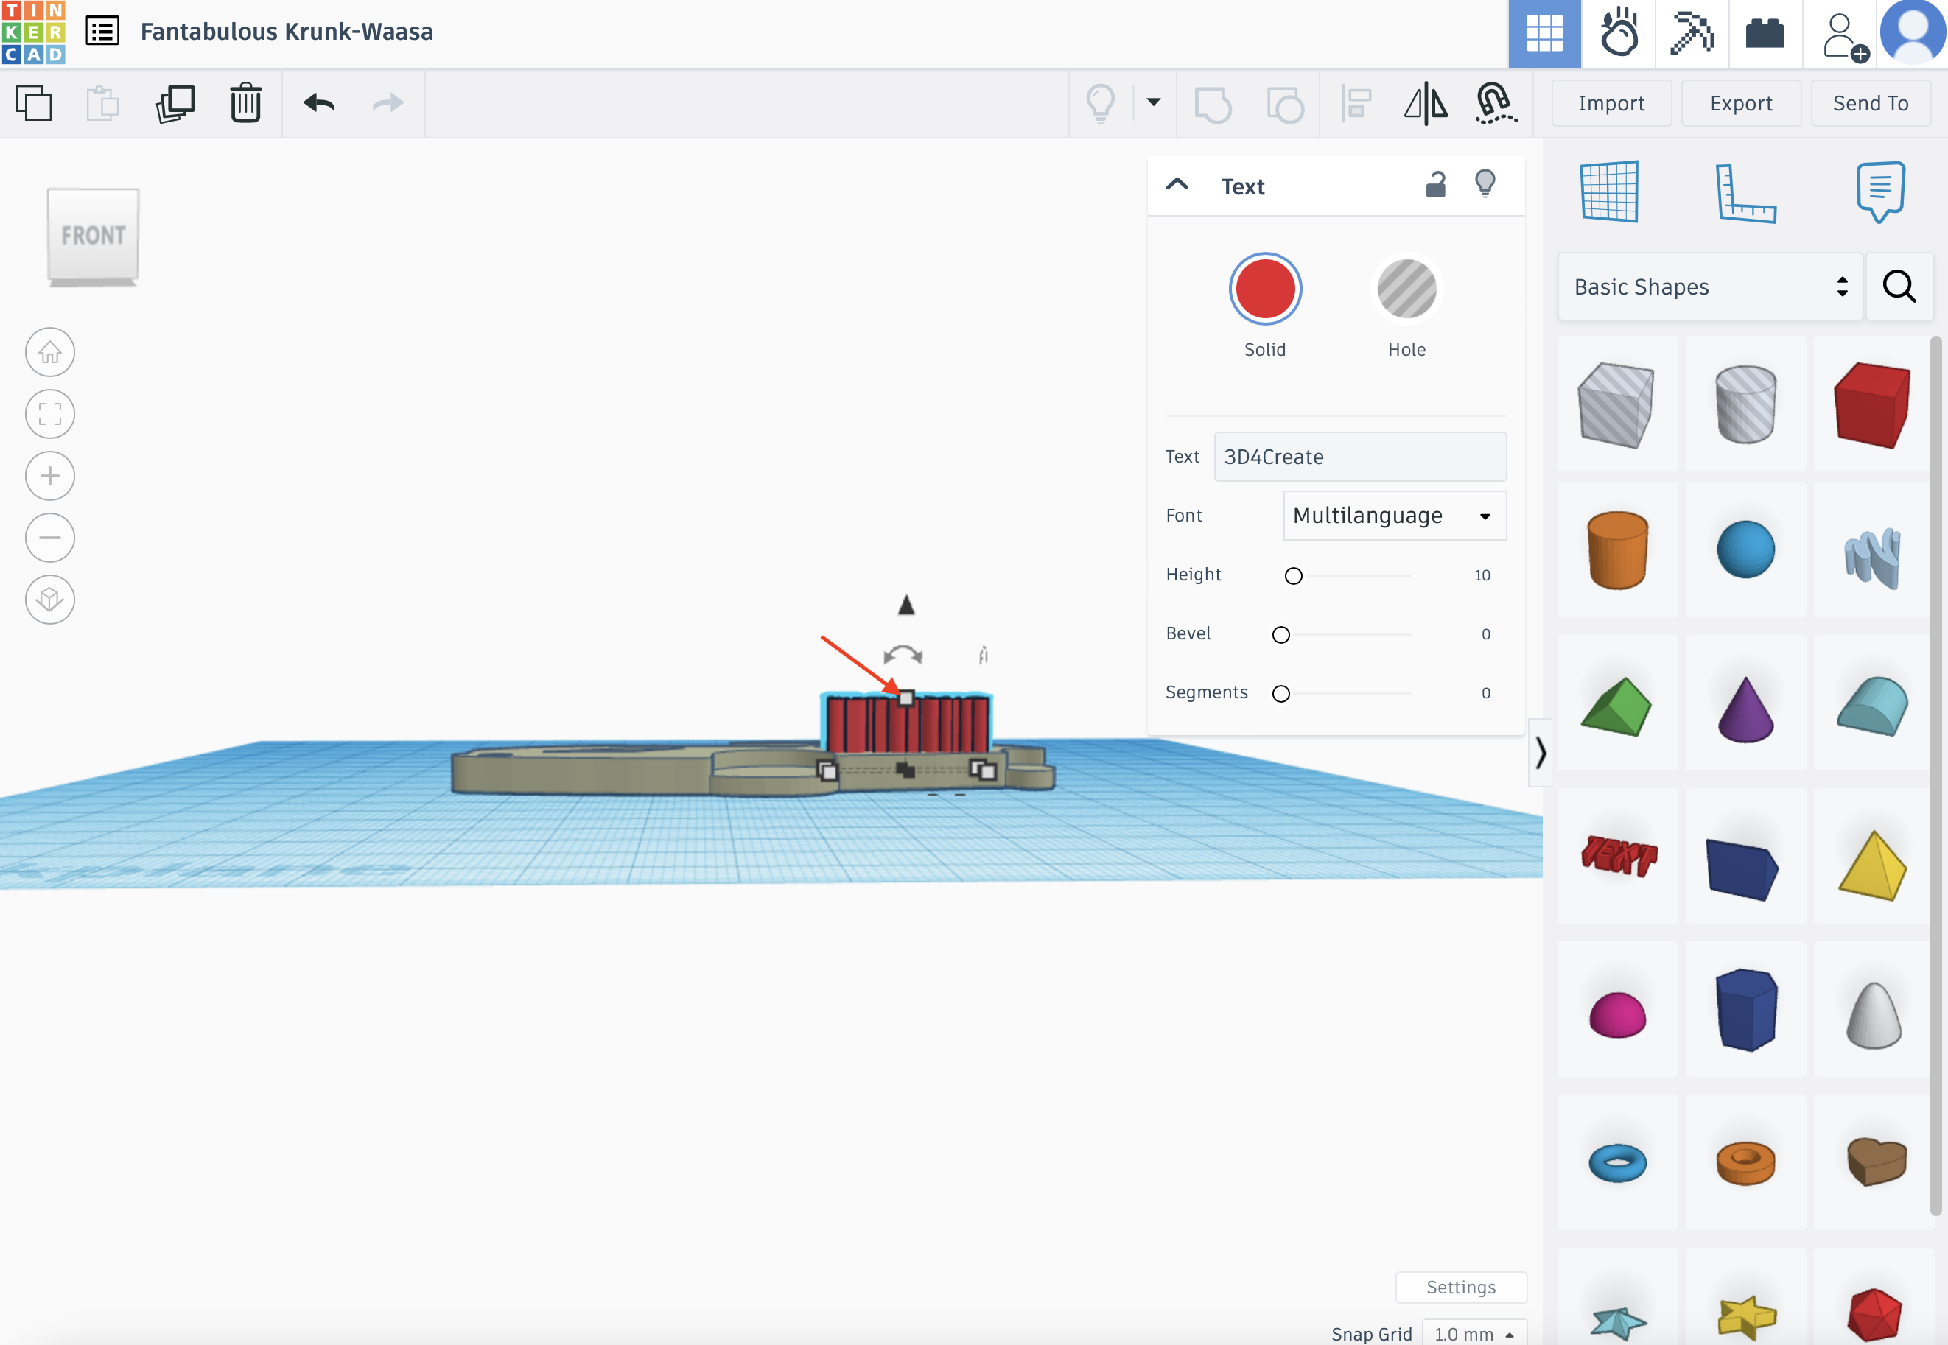The image size is (1948, 1345).
Task: Open Send To menu
Action: point(1870,104)
